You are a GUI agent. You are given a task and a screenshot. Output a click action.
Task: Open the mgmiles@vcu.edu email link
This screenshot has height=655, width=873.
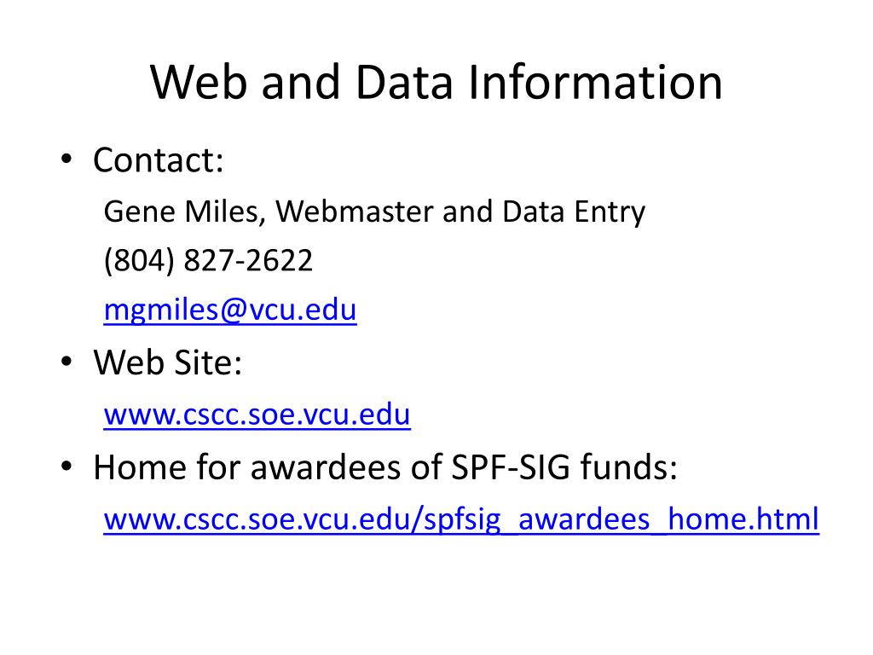(x=230, y=310)
